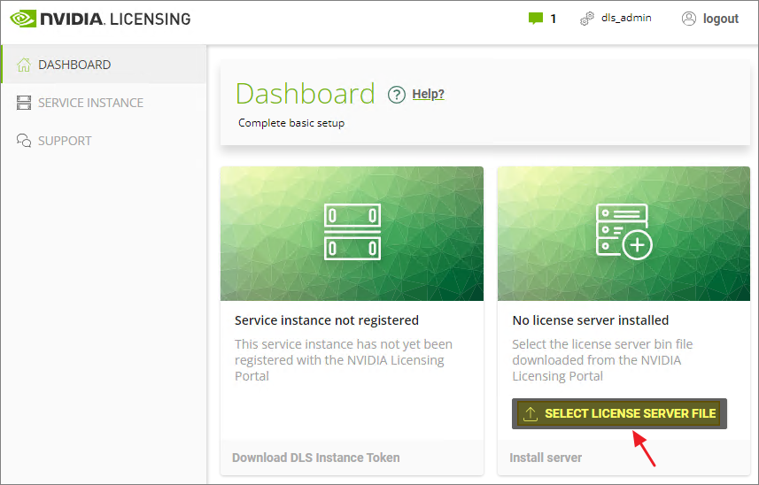Click the server rack graphic on the card
759x485 pixels.
pyautogui.click(x=352, y=232)
